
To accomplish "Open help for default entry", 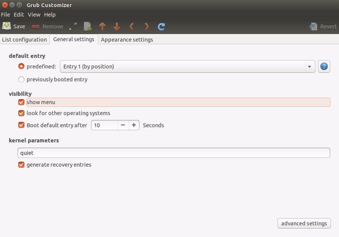I will (x=324, y=66).
